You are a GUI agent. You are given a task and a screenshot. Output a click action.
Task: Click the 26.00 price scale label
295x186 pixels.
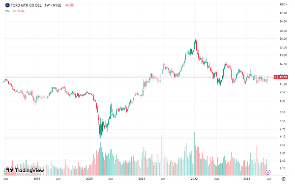[283, 39]
